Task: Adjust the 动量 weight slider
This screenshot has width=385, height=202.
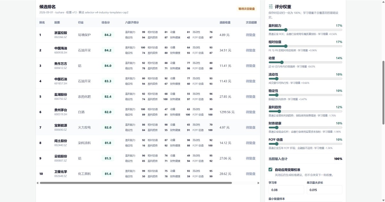Action: point(305,62)
